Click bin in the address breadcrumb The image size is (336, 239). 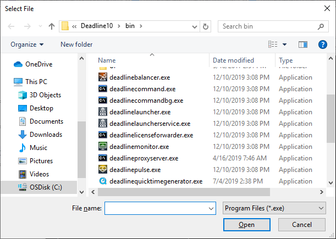point(130,26)
